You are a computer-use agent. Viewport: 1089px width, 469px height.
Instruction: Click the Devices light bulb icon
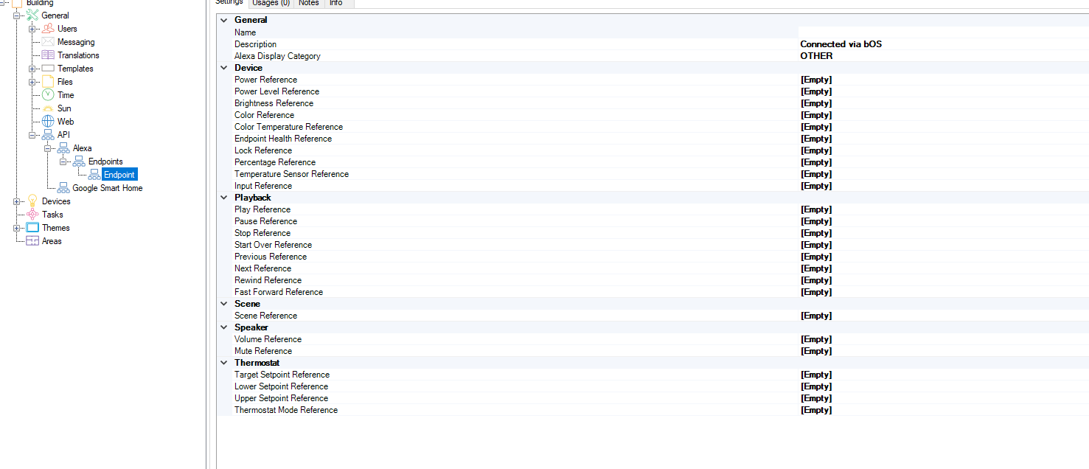click(32, 201)
